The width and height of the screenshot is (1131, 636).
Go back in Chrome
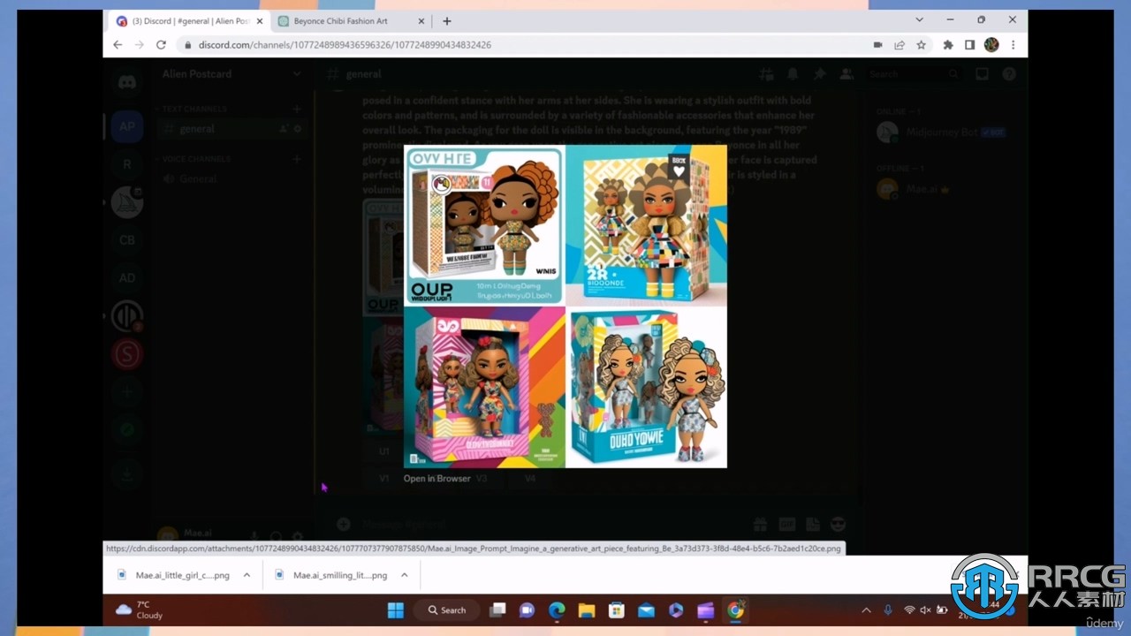[x=118, y=45]
